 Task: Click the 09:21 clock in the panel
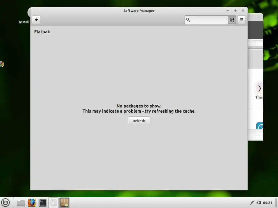[267, 203]
